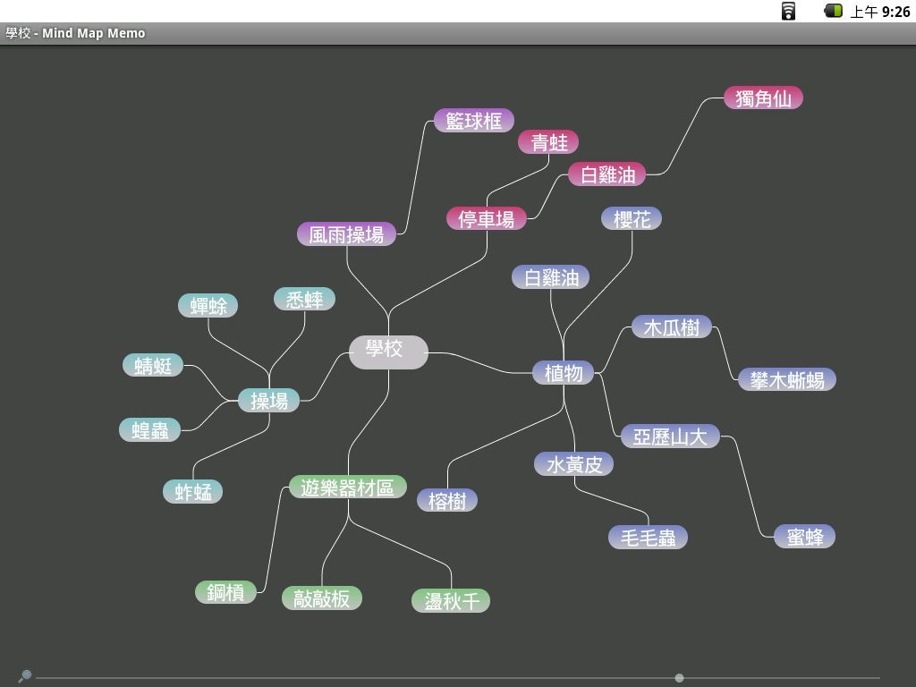
Task: Tap the 蜻蜓 node
Action: coord(153,366)
